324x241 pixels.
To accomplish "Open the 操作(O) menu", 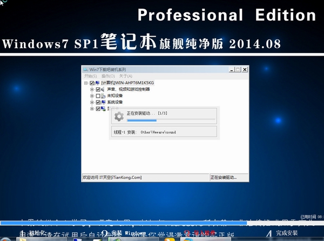I will pos(108,76).
